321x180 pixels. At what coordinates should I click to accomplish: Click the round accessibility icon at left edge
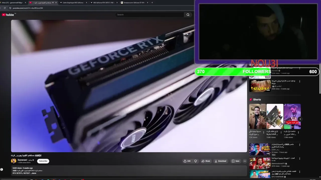(2, 169)
